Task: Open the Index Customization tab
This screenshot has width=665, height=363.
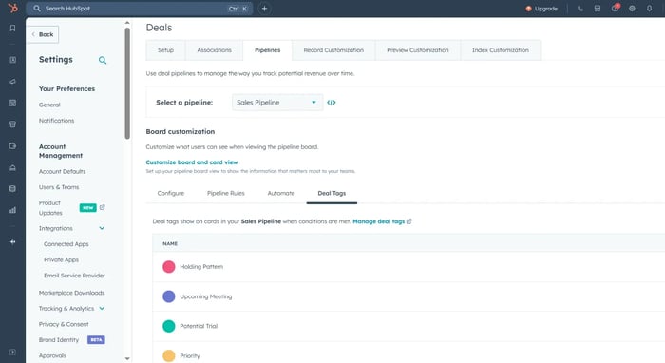Action: tap(501, 50)
